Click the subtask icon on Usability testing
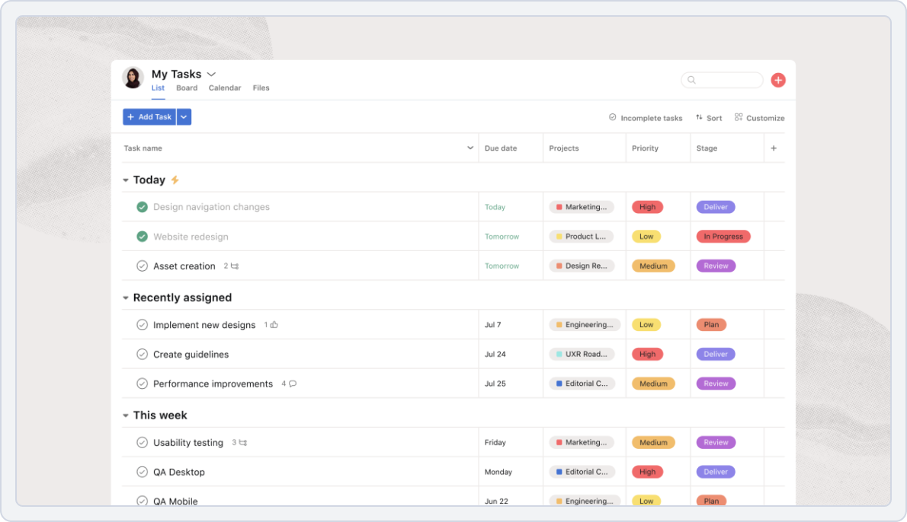Image resolution: width=907 pixels, height=522 pixels. coord(242,442)
